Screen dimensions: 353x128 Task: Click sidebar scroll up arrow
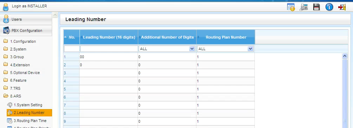[55, 15]
